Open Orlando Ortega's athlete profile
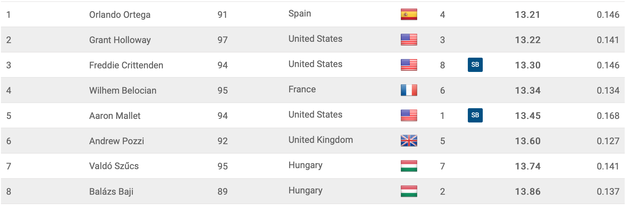 pyautogui.click(x=120, y=15)
